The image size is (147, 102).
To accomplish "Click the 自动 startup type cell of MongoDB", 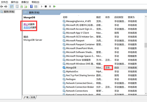I will (x=117, y=68).
